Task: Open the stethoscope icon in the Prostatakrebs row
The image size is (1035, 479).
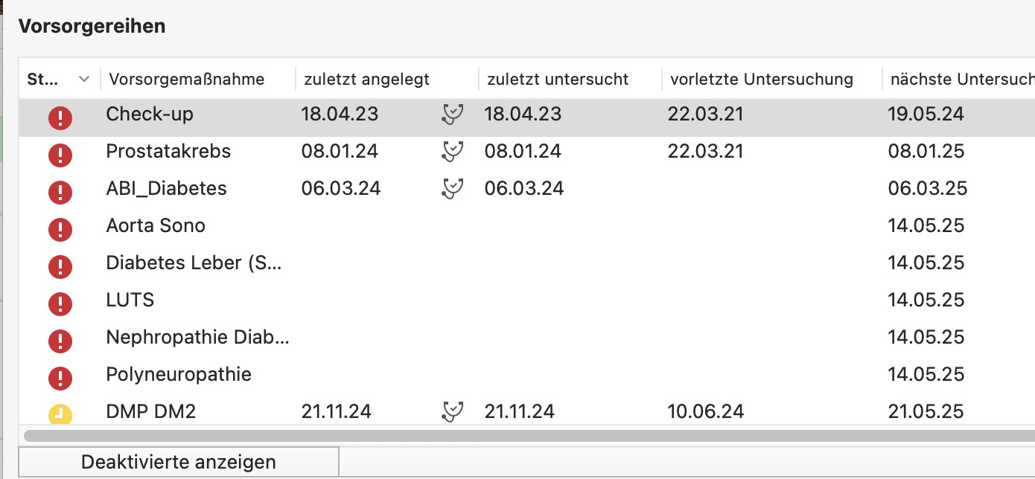Action: (x=452, y=152)
